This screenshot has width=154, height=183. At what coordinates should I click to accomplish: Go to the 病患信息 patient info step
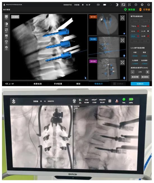38,84
